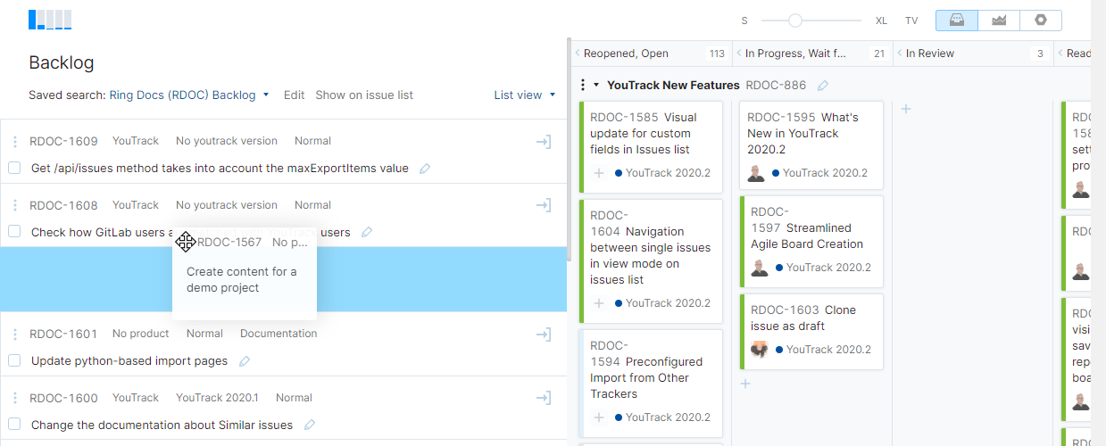Viewport: 1106px width, 446px height.
Task: Move RDOC-1608 to the board with the arrow icon
Action: (x=543, y=205)
